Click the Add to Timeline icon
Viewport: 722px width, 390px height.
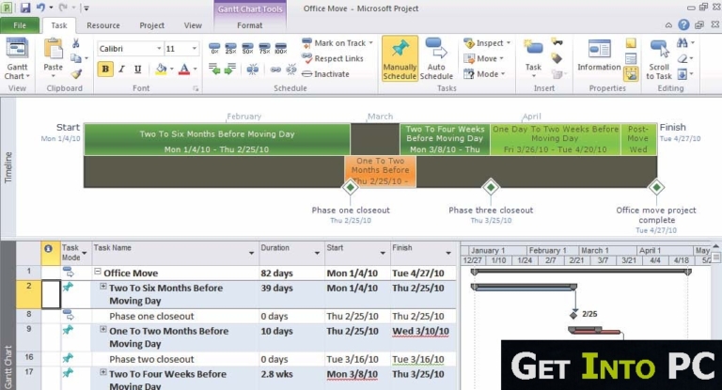(631, 73)
